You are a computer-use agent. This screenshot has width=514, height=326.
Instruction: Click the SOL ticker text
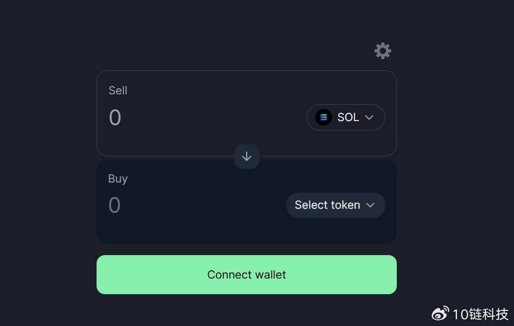click(x=348, y=117)
